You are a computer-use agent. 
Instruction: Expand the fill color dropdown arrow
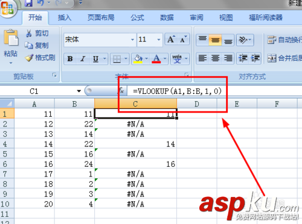[x=147, y=59]
